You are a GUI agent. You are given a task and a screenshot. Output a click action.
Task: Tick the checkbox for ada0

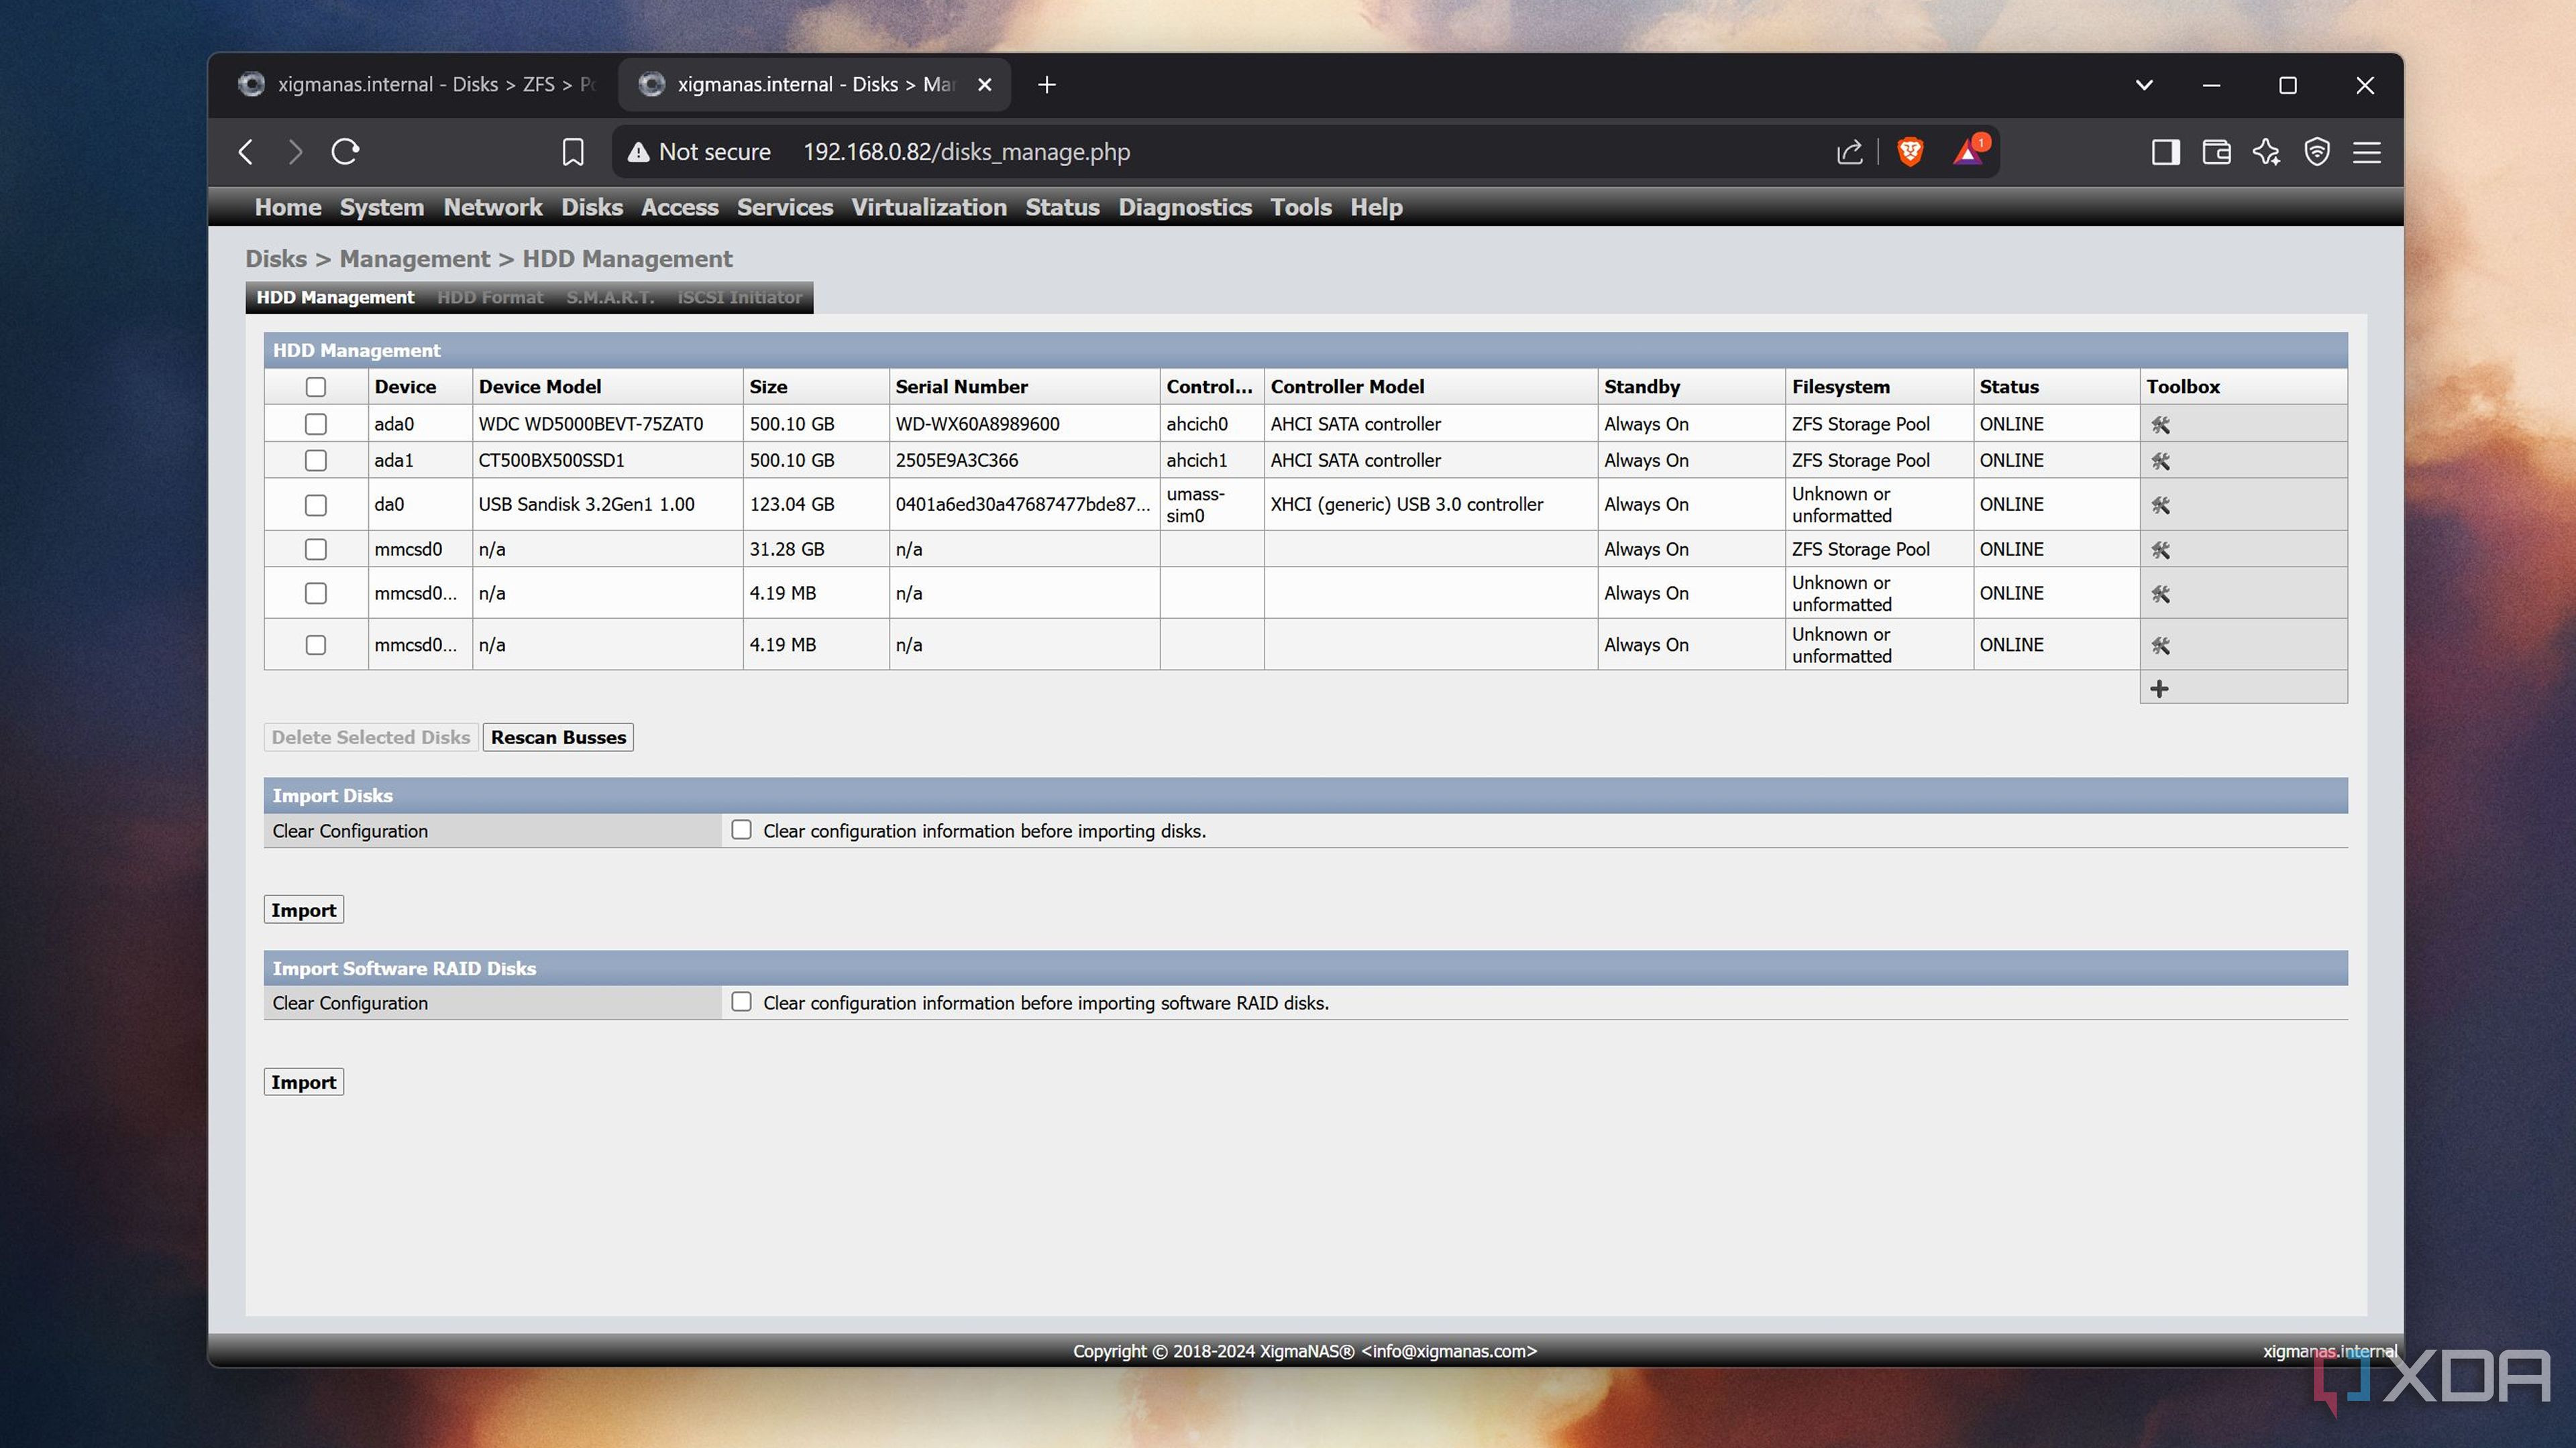[x=316, y=424]
